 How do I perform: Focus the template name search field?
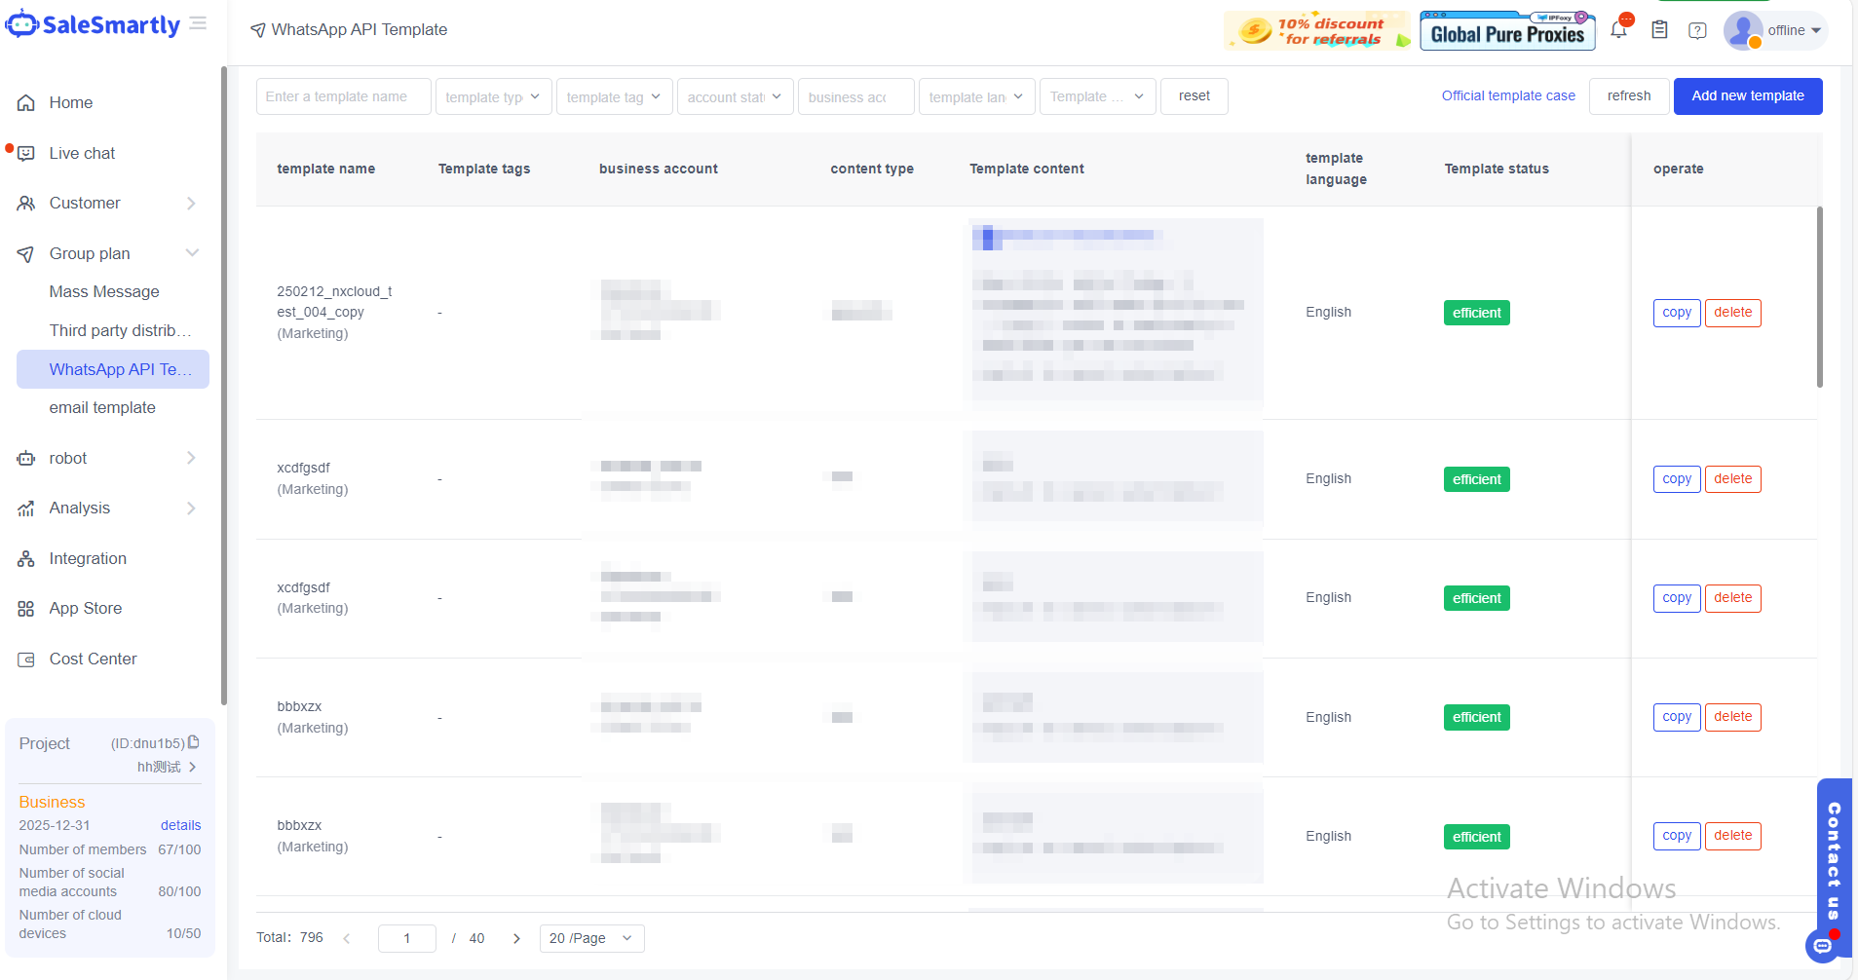pyautogui.click(x=343, y=96)
